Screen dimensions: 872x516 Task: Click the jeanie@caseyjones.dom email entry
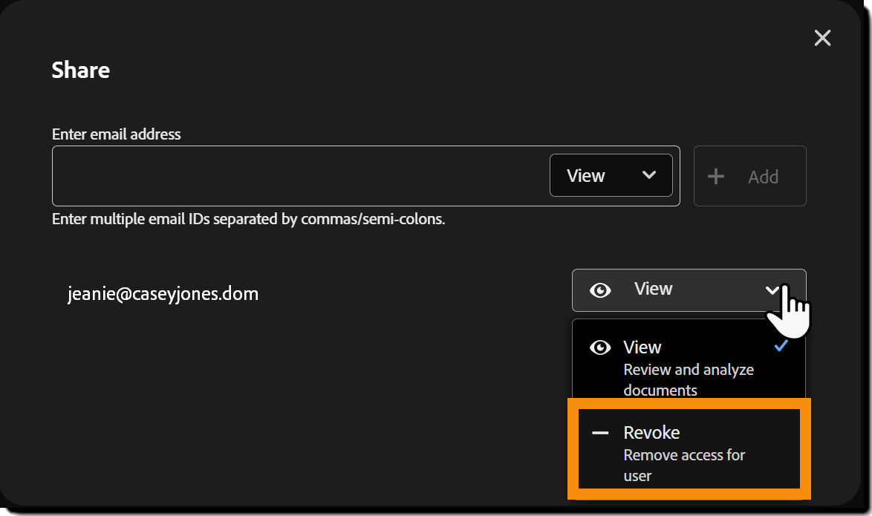pyautogui.click(x=163, y=294)
